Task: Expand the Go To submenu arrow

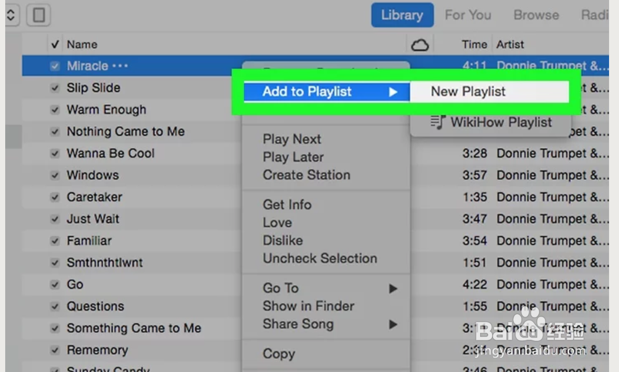Action: 393,288
